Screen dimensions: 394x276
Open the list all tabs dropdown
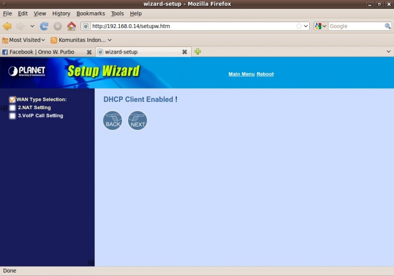(x=388, y=52)
